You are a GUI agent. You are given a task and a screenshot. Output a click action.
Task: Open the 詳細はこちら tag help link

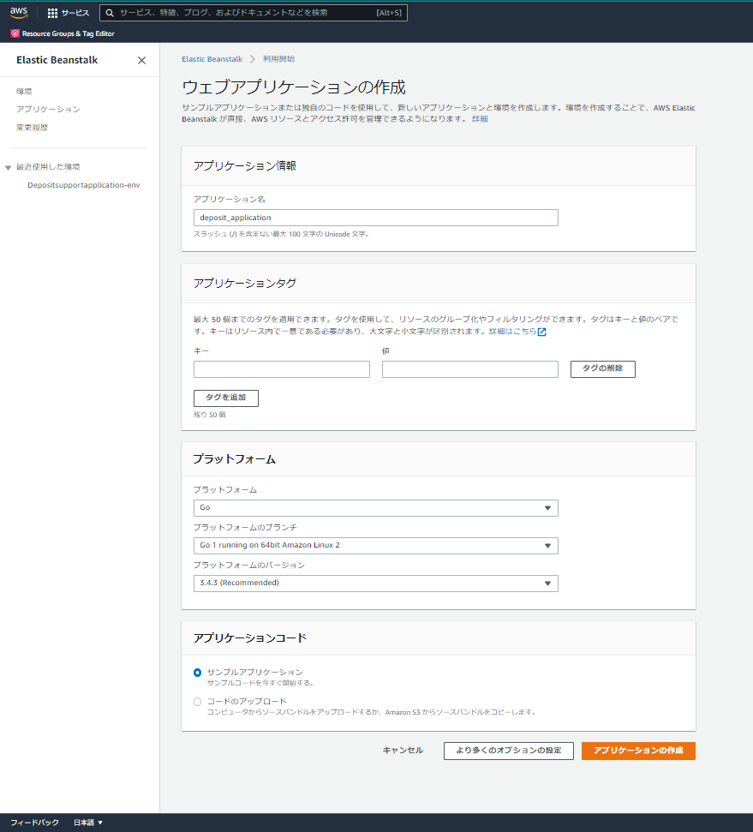pyautogui.click(x=512, y=332)
